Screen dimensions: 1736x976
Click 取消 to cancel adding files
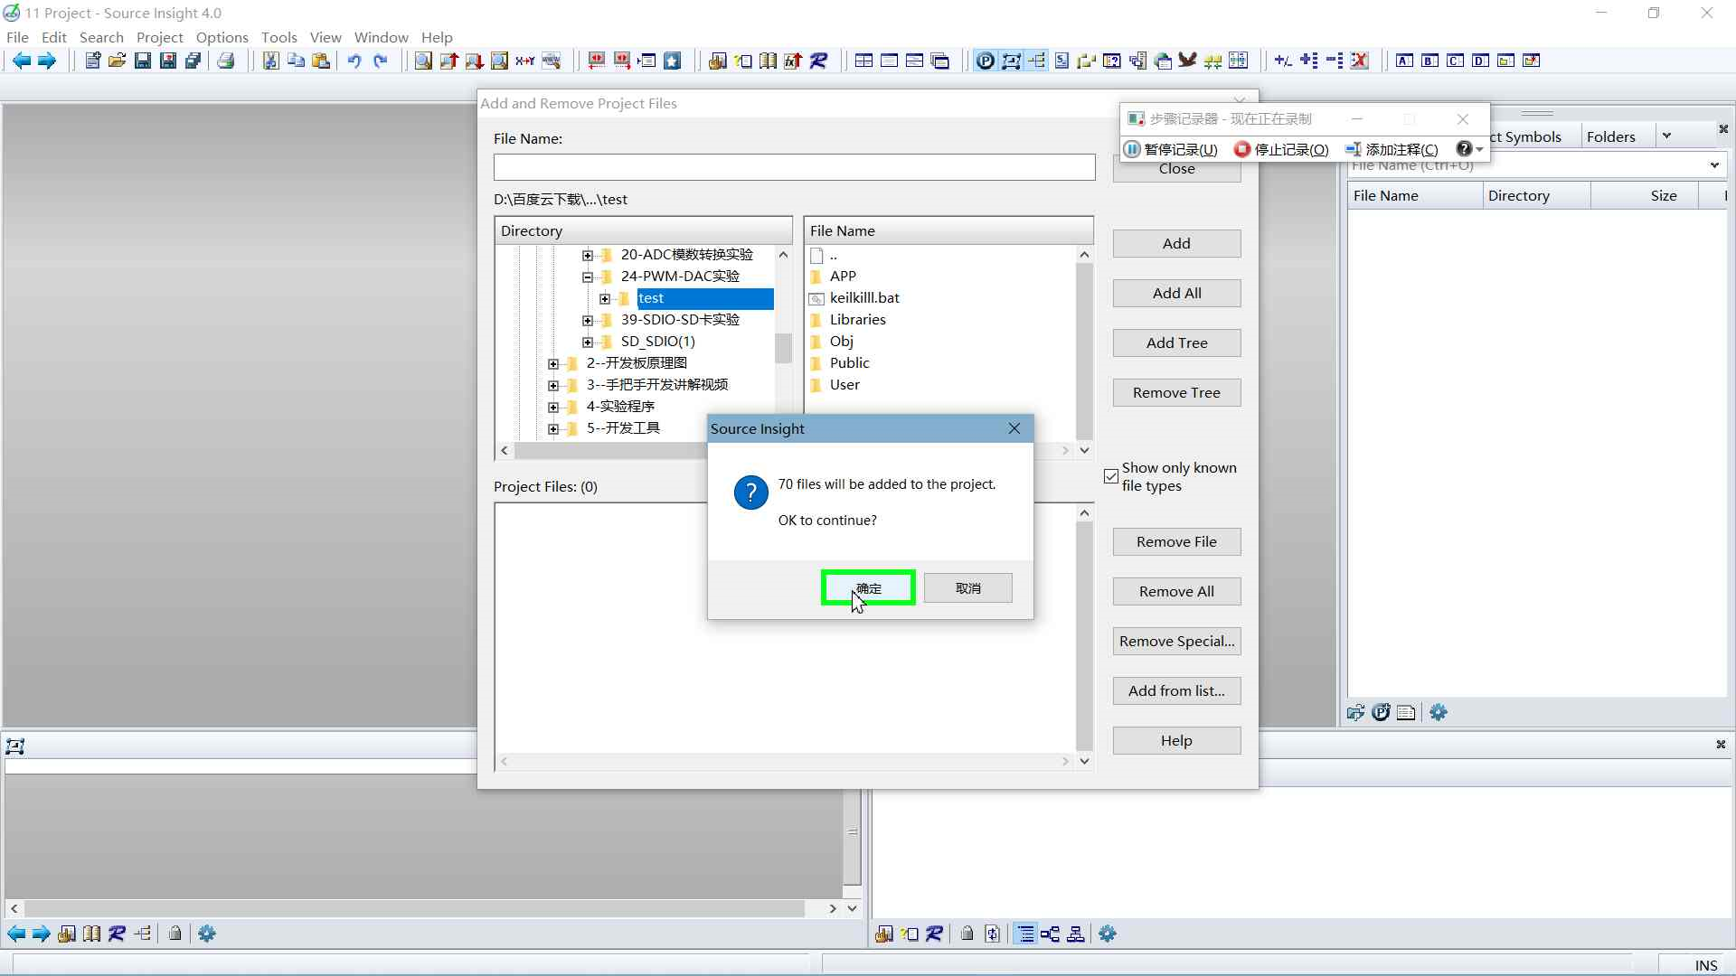point(967,588)
